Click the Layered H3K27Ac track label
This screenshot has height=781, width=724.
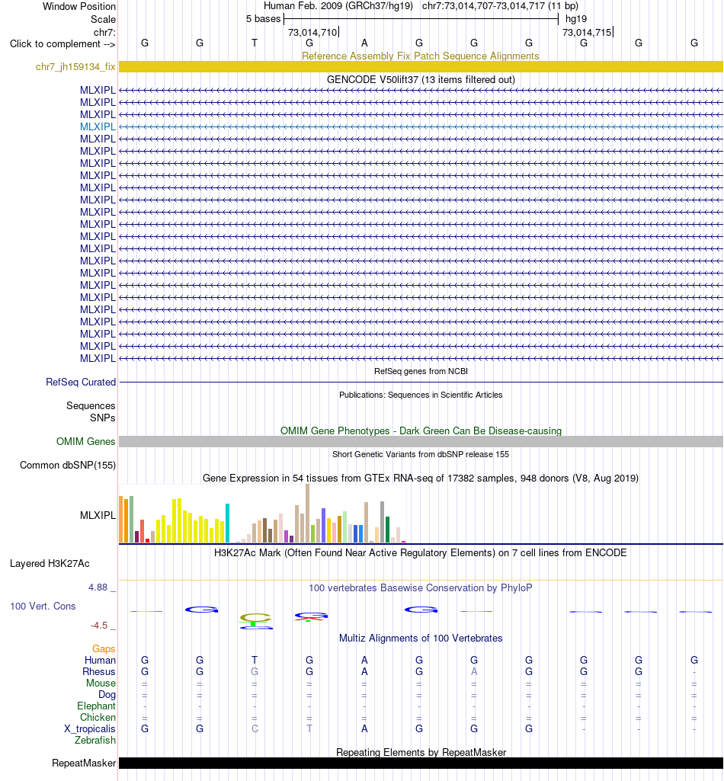tap(50, 563)
